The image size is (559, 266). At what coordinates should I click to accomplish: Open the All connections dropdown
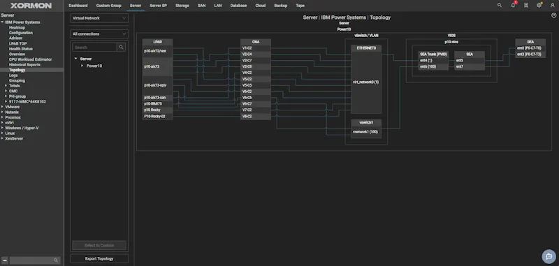(x=99, y=34)
